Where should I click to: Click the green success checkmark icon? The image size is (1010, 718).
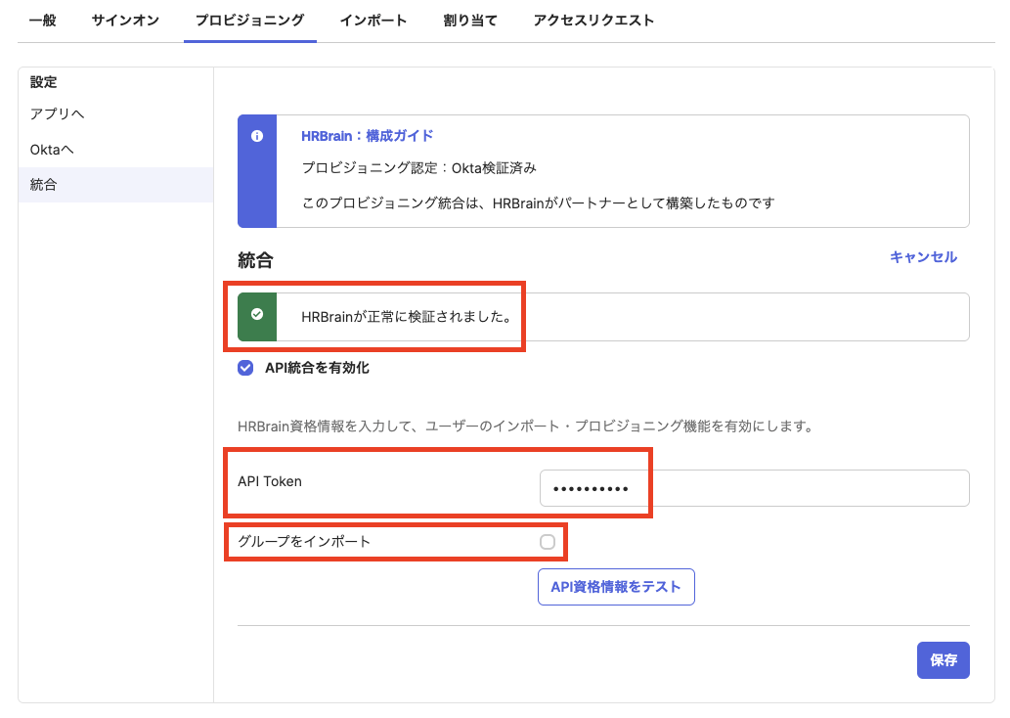click(x=257, y=315)
